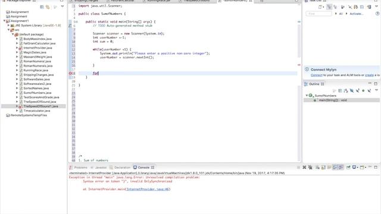Click Remove All Terminated Launches icon
Viewport: 381px width, 214px height.
(310, 168)
